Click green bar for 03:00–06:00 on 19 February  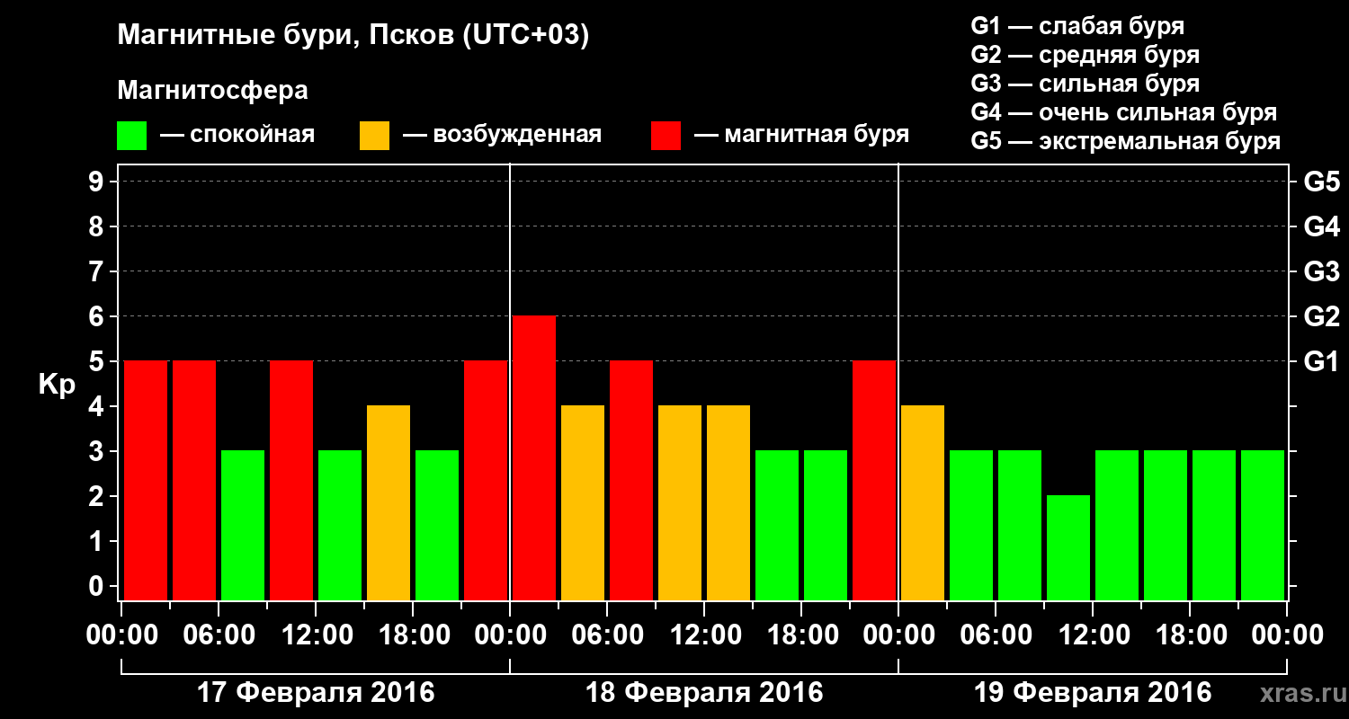[971, 526]
